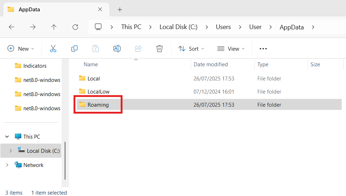This screenshot has width=346, height=196.
Task: Click chevron after This PC in address bar
Action: pos(151,27)
